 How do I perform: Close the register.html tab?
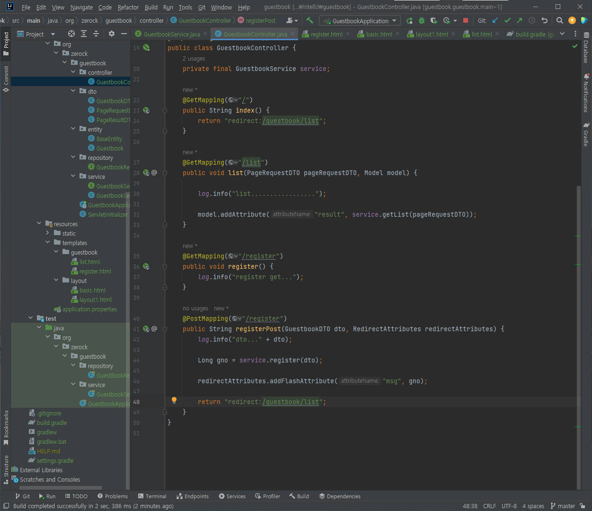pyautogui.click(x=348, y=34)
